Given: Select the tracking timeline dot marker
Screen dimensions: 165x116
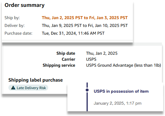Looking at the screenshot, I should (x=87, y=90).
